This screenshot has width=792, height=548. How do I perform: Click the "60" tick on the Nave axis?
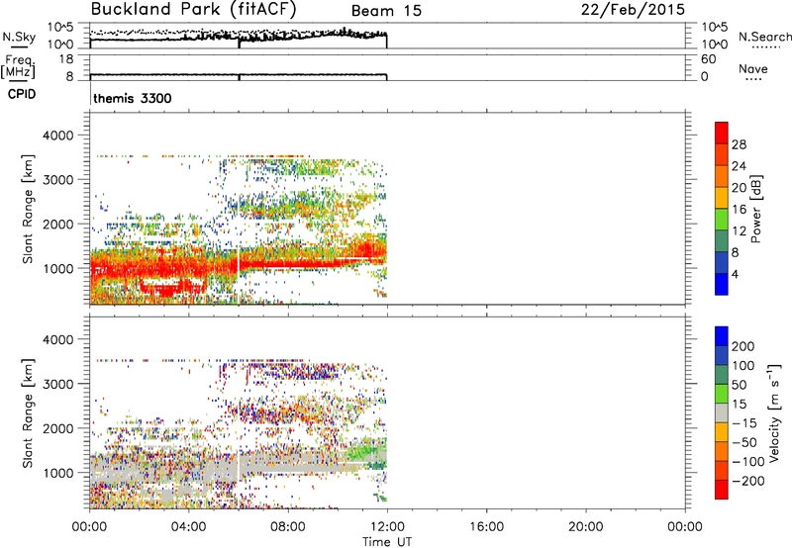pos(708,59)
